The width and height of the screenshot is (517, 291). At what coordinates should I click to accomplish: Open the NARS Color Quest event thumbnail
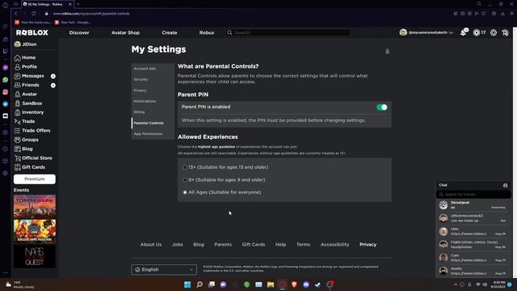tap(35, 256)
